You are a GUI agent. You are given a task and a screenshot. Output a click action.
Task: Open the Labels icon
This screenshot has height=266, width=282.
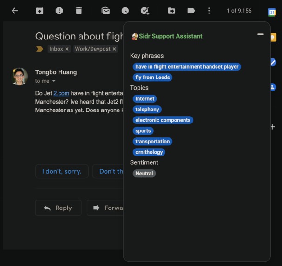pos(191,11)
